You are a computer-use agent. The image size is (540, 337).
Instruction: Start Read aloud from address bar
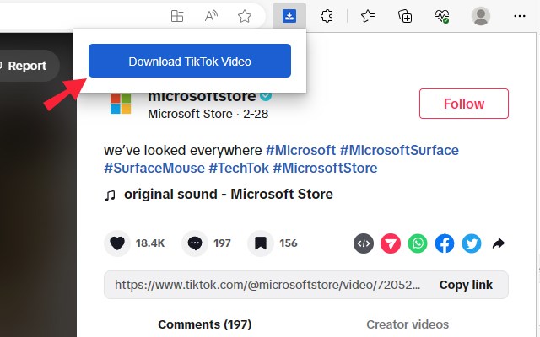pyautogui.click(x=211, y=16)
